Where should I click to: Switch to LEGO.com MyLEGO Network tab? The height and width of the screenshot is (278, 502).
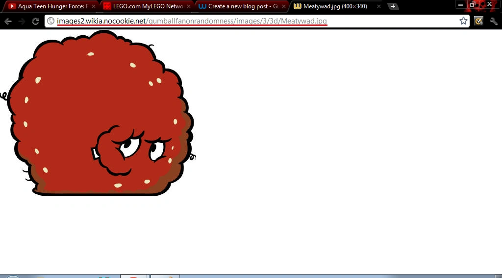pyautogui.click(x=146, y=6)
